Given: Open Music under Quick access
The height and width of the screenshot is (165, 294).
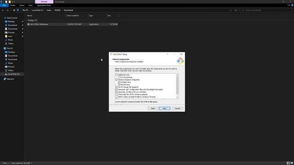Looking at the screenshot, I should 10,40.
